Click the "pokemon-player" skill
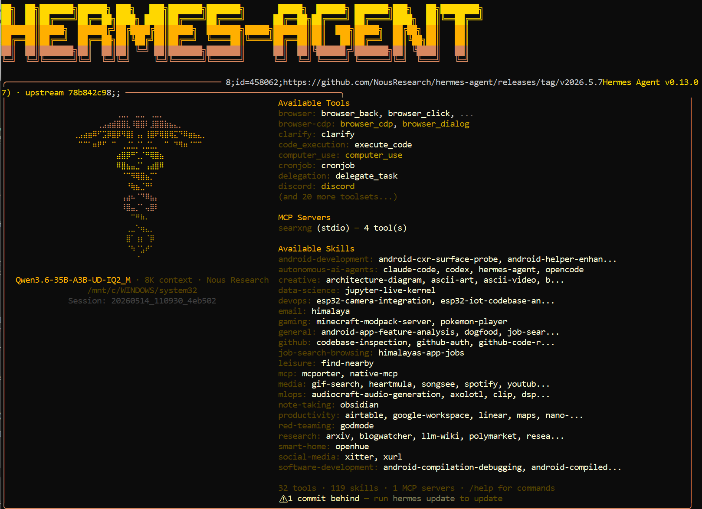 (474, 322)
